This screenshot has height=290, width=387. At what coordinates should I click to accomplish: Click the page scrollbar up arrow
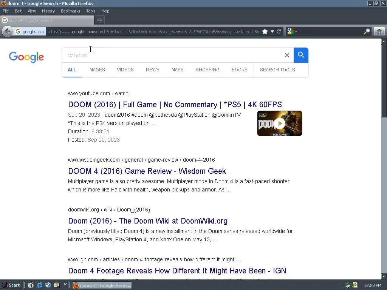384,42
